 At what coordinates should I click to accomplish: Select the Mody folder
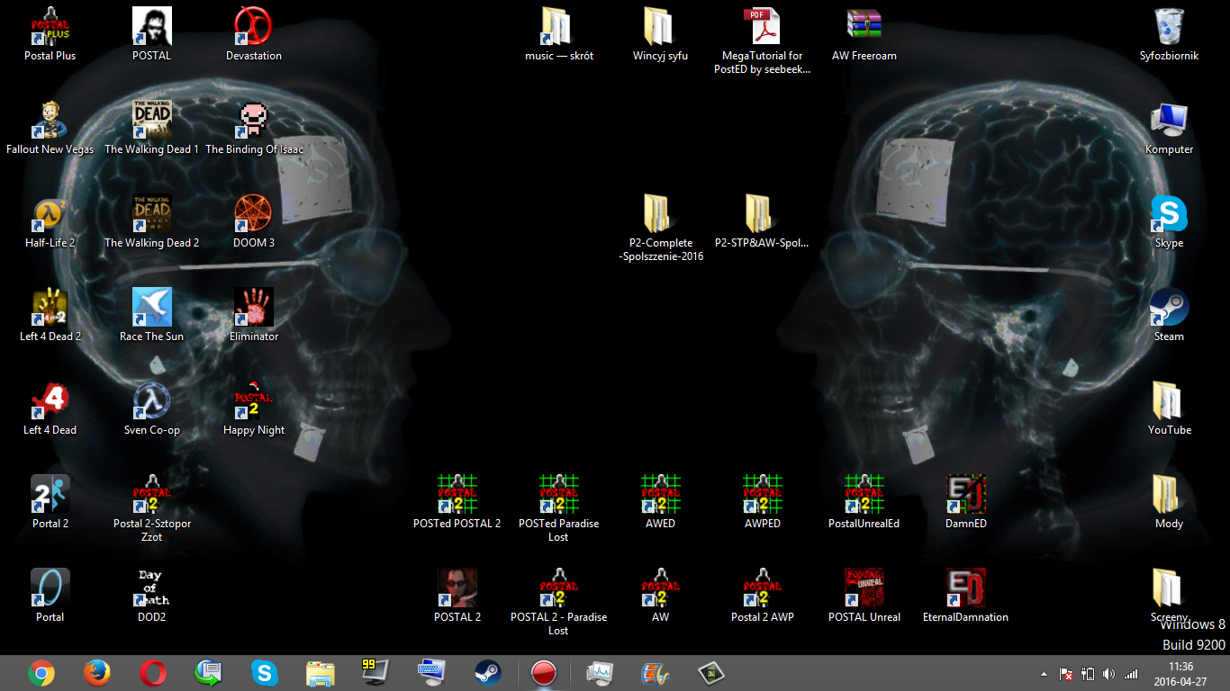[1170, 502]
